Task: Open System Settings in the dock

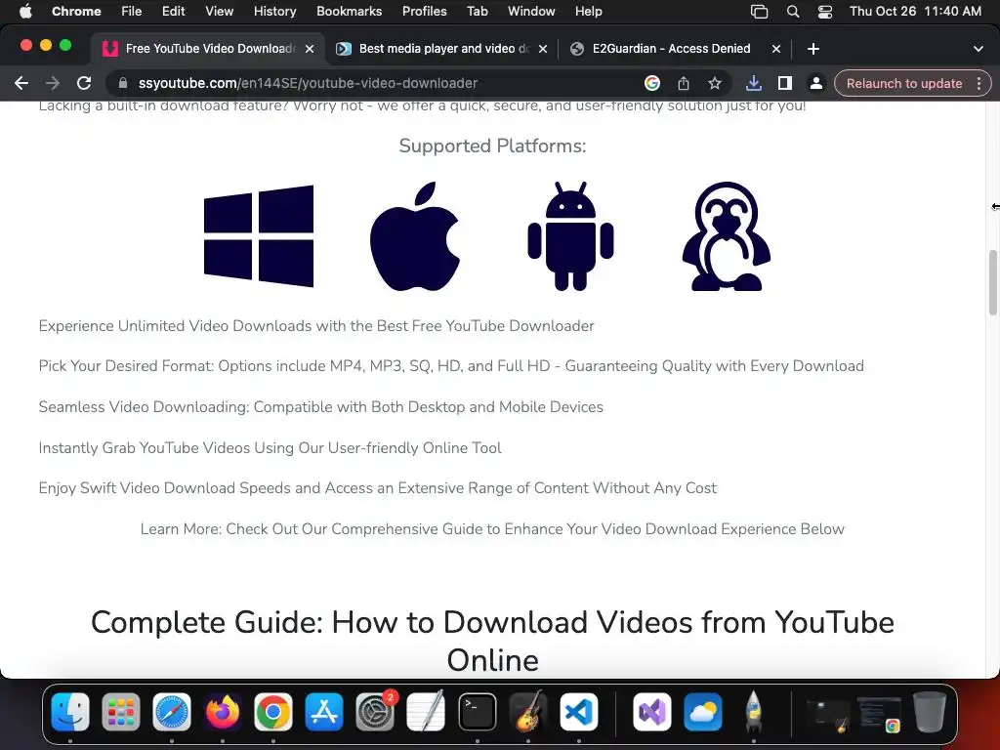Action: pos(375,712)
